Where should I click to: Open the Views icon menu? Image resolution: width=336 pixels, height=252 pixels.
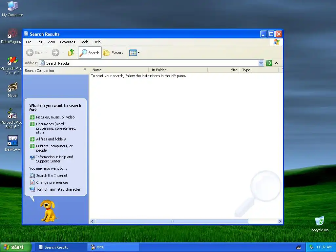(x=134, y=52)
